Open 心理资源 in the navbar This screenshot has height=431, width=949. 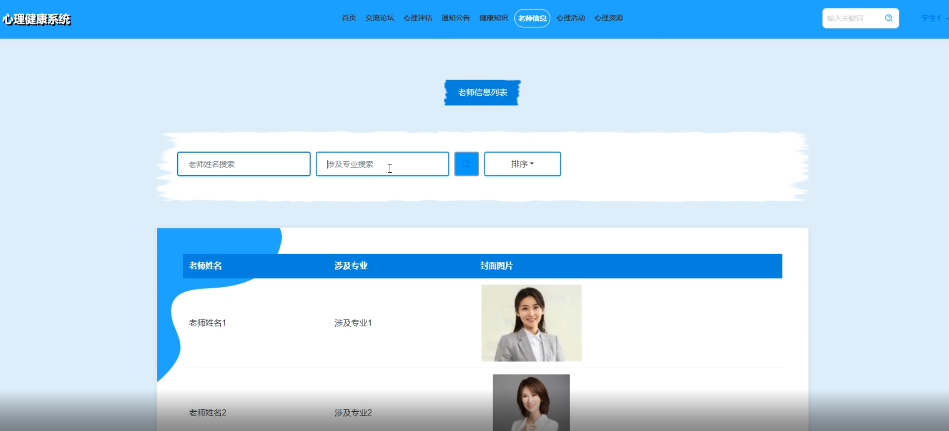tap(608, 18)
